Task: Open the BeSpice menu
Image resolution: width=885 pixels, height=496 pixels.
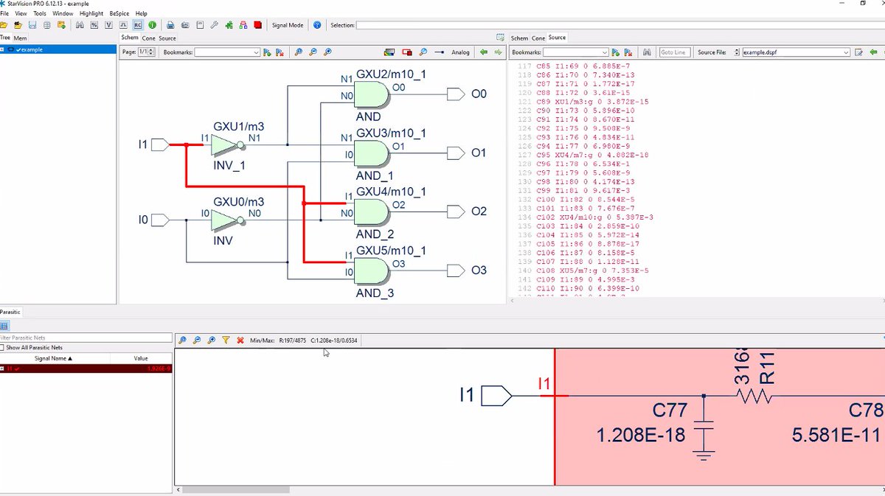Action: pos(118,13)
